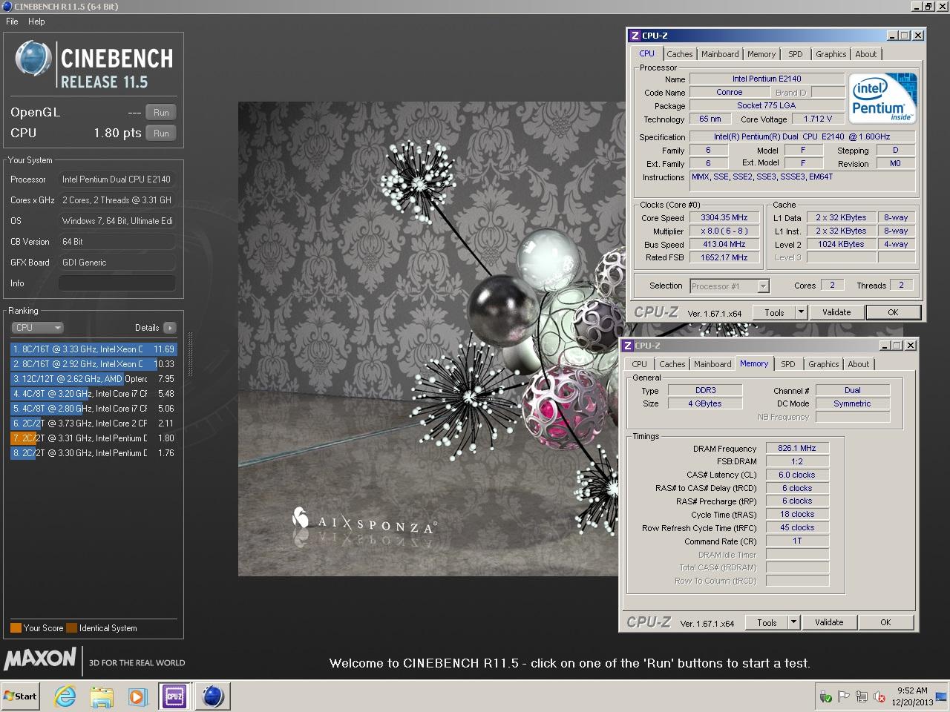Switch to Caches tab in lower CPU-Z window
This screenshot has height=712, width=950.
tap(672, 364)
